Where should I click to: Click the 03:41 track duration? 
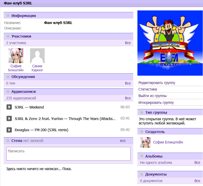point(125,118)
